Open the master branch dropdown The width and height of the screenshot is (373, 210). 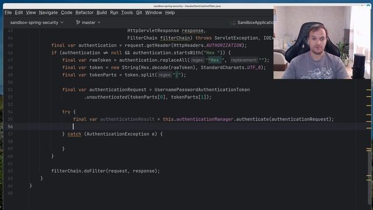[x=88, y=23]
